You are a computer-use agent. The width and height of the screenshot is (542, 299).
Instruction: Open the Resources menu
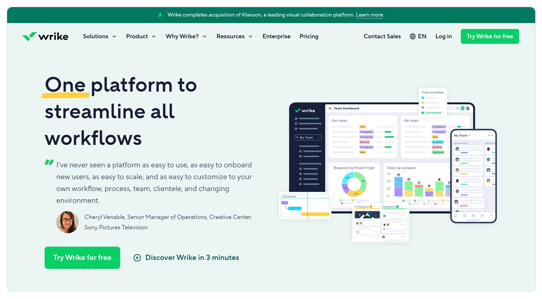[x=231, y=36]
